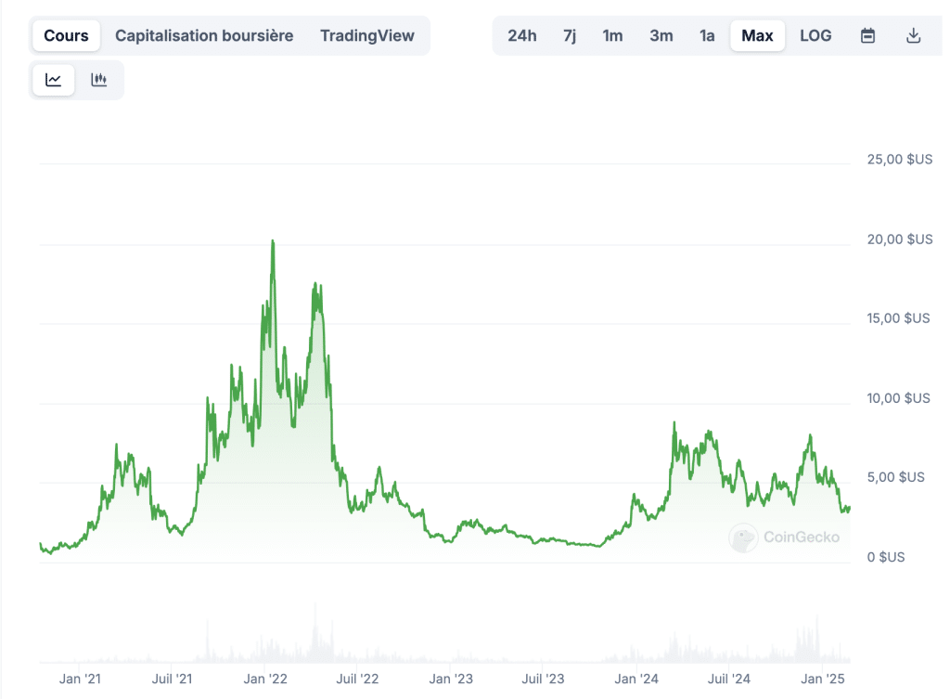Viewport: 950px width, 699px height.
Task: Click the 0 $US axis label
Action: [885, 557]
